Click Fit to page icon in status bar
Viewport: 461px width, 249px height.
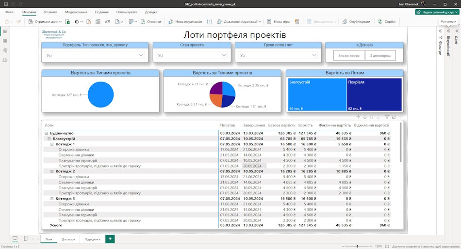[387, 247]
